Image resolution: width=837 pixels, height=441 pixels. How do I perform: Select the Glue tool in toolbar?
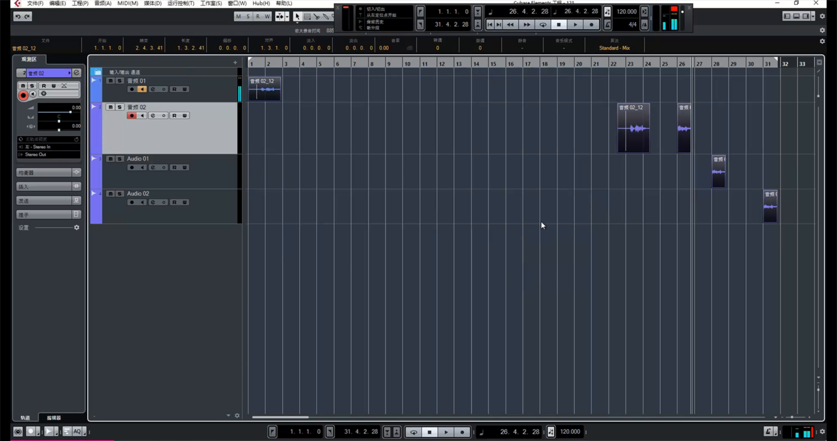pos(326,17)
